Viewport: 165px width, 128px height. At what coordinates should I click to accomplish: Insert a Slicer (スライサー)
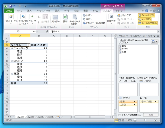[x=55, y=17]
